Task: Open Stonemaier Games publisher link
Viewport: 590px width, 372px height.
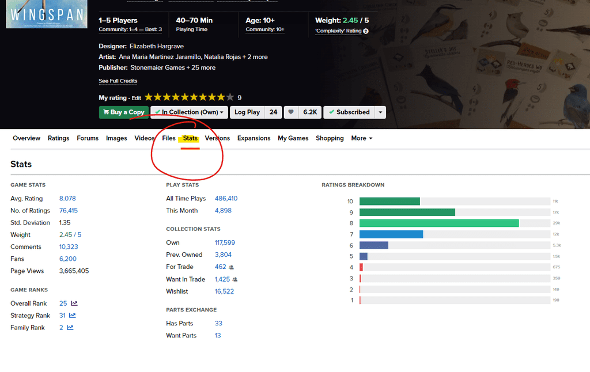Action: click(x=158, y=68)
